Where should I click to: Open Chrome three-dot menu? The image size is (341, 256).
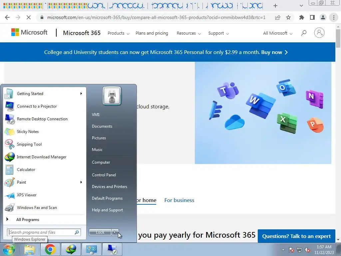(334, 17)
